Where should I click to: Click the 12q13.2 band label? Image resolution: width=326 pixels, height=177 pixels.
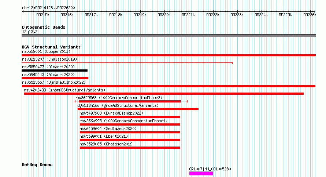click(30, 32)
